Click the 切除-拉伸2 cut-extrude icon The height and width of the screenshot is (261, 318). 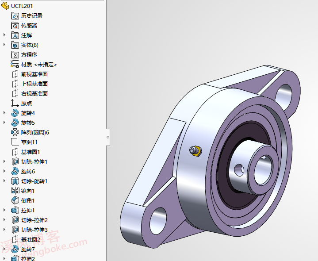click(15, 220)
